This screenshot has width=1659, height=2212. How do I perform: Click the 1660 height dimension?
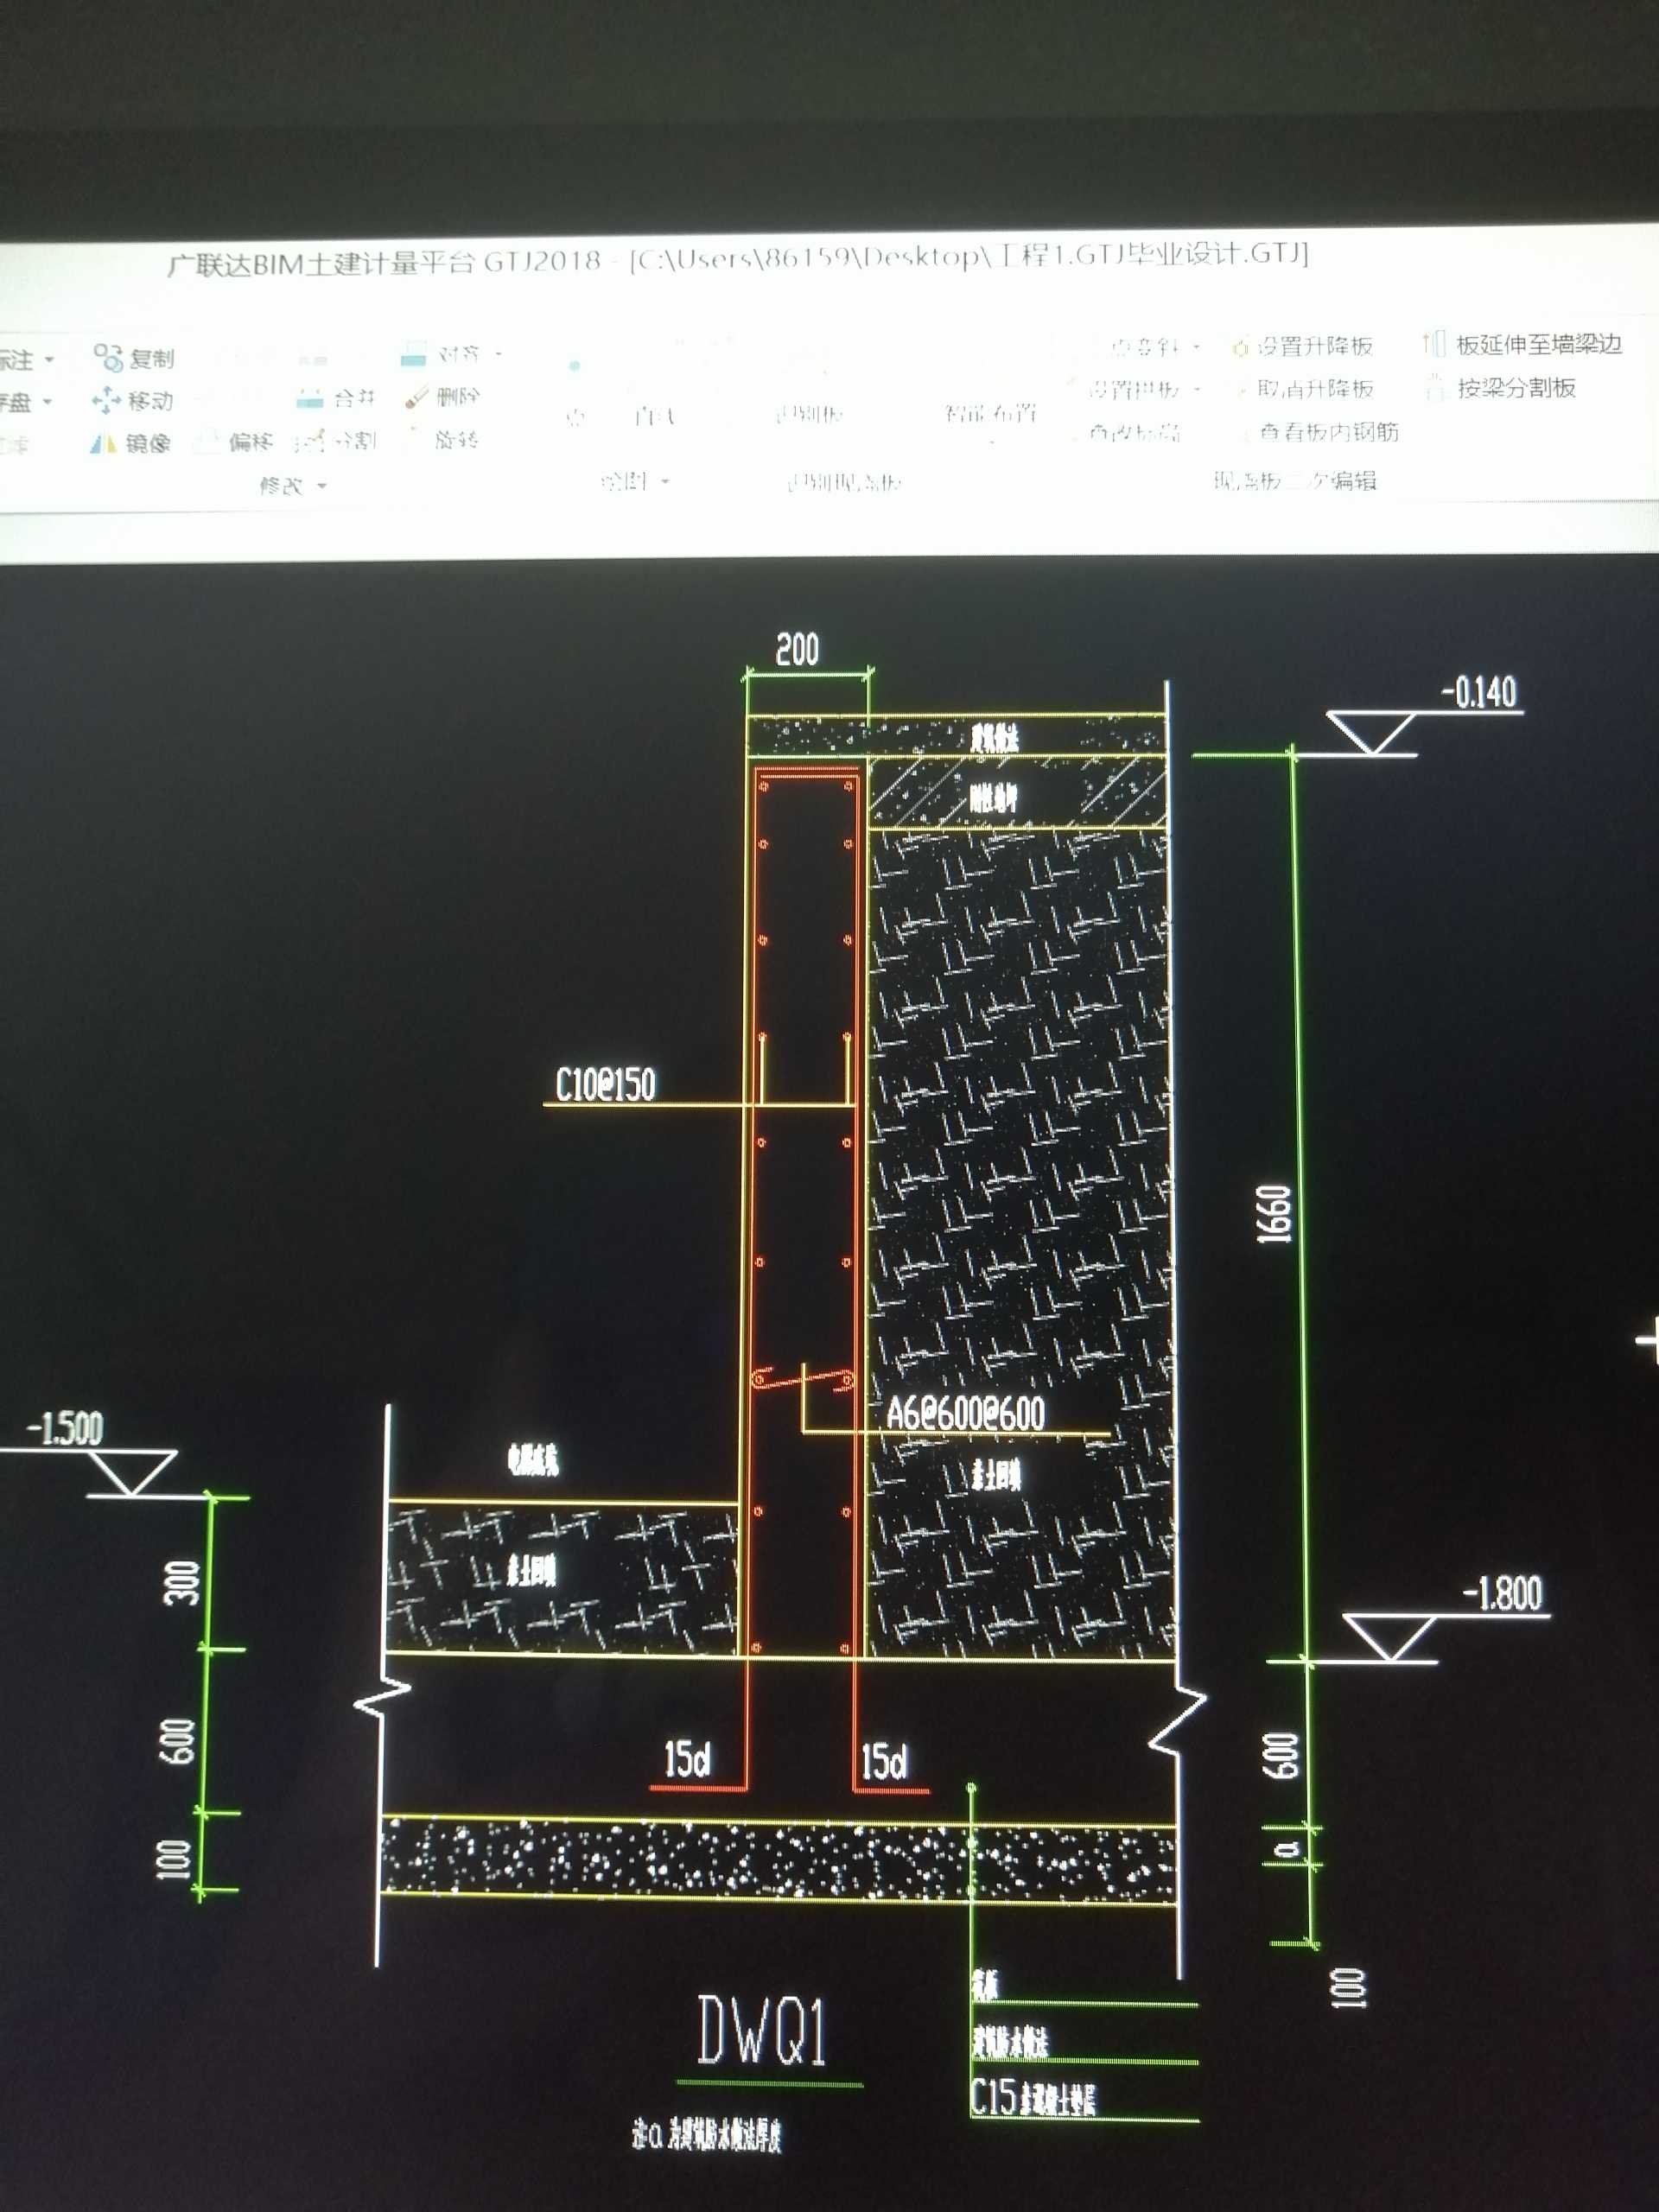click(1274, 1214)
